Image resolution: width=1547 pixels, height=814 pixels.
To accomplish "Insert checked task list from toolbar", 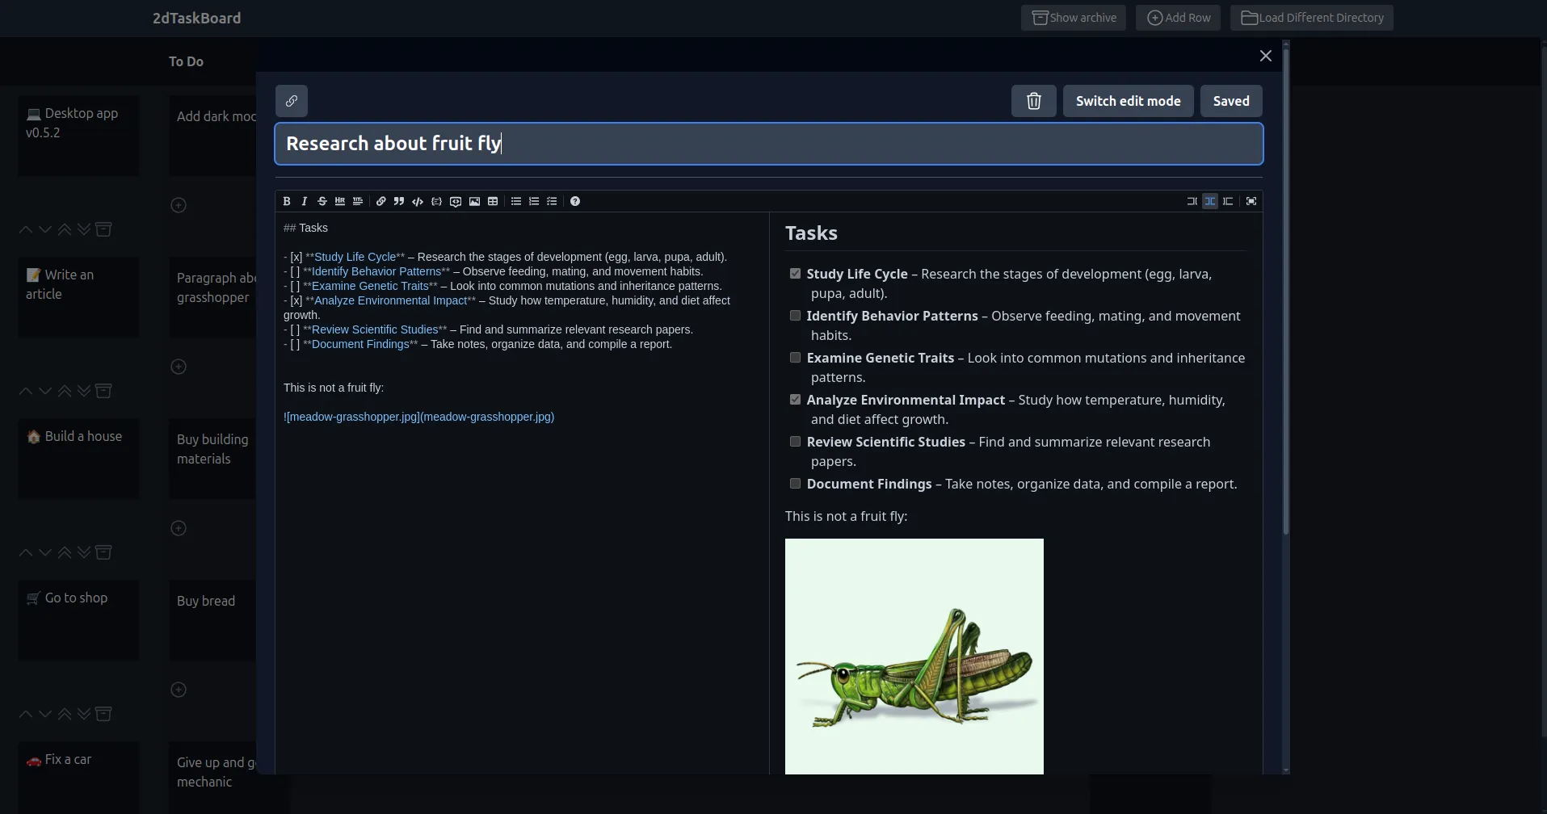I will click(552, 201).
